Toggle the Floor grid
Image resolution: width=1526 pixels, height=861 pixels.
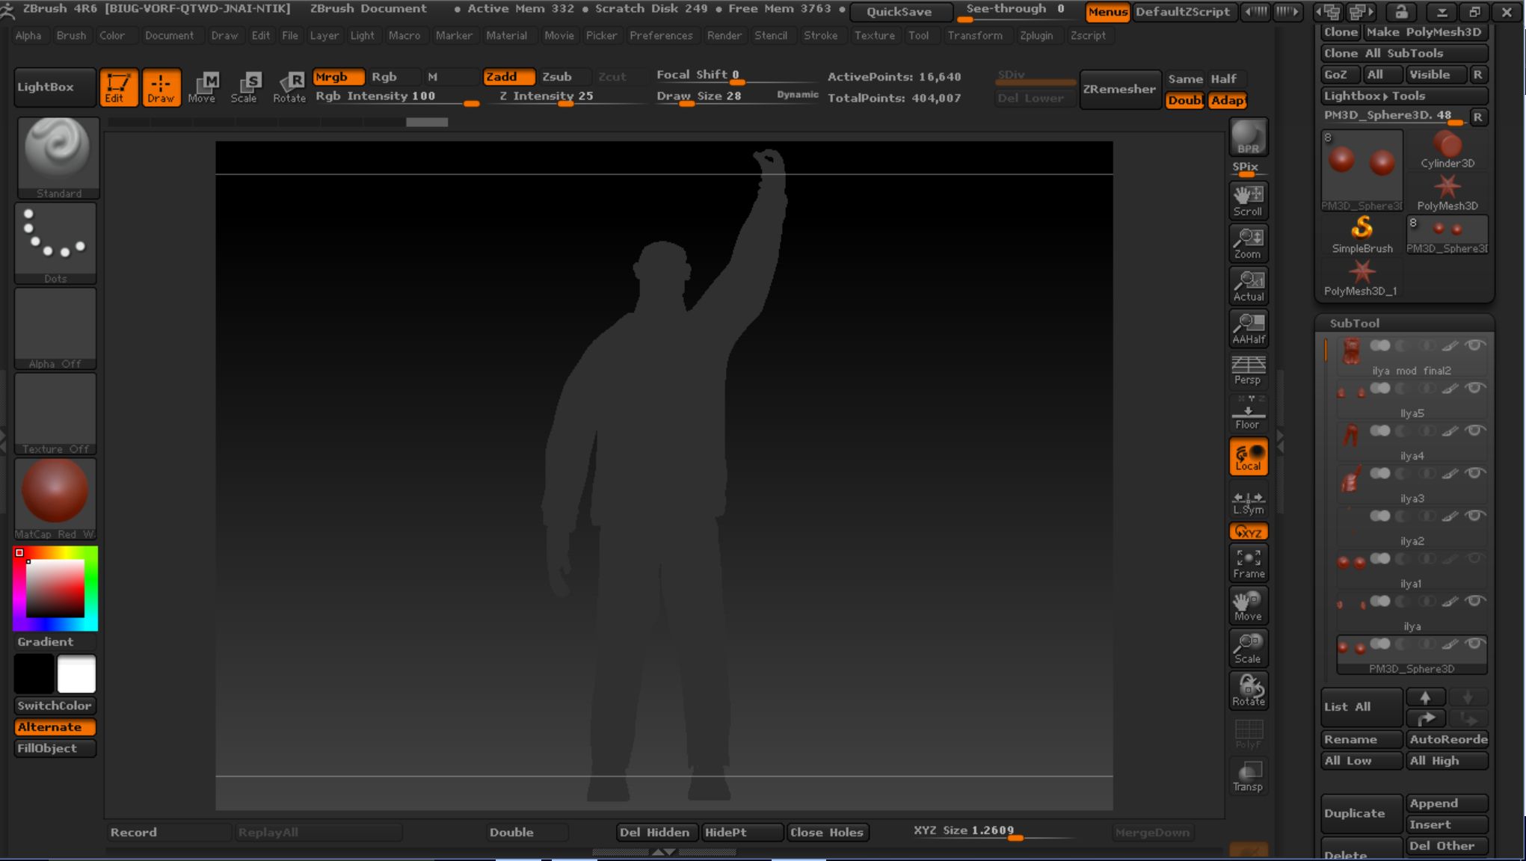pos(1249,413)
